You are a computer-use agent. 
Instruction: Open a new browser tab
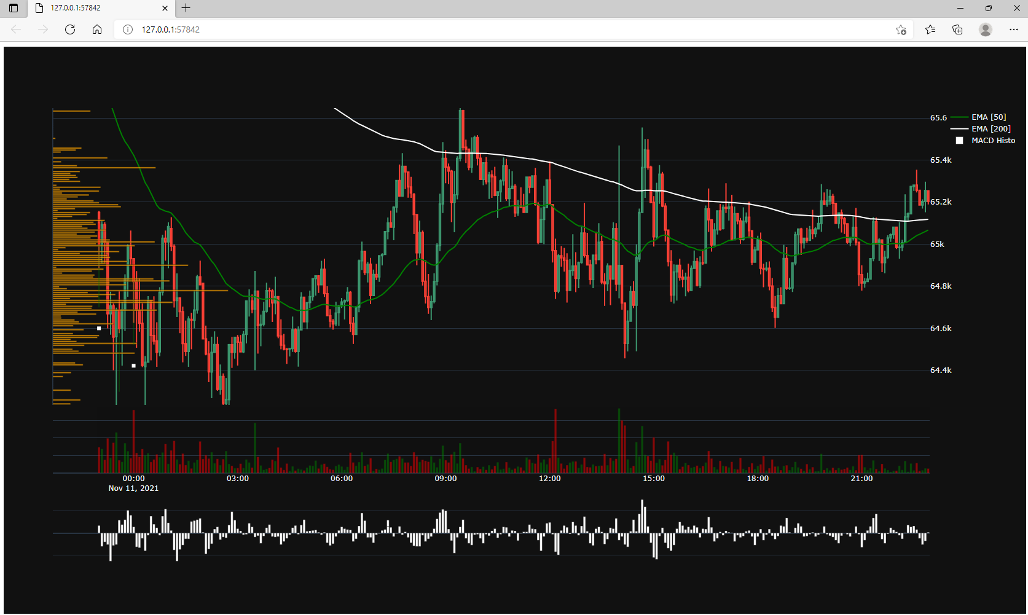pyautogui.click(x=186, y=8)
